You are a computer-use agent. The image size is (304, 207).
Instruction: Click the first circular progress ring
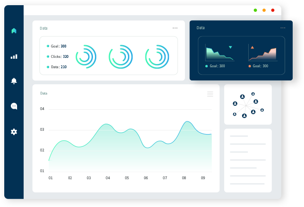pyautogui.click(x=85, y=56)
